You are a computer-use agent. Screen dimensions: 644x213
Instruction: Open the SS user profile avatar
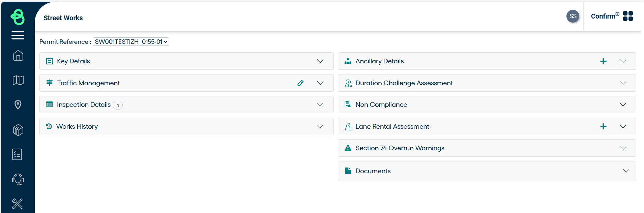point(573,16)
